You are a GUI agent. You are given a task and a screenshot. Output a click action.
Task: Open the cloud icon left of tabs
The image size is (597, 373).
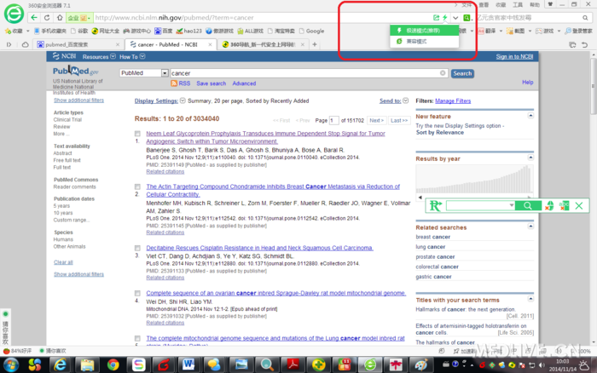click(x=25, y=44)
